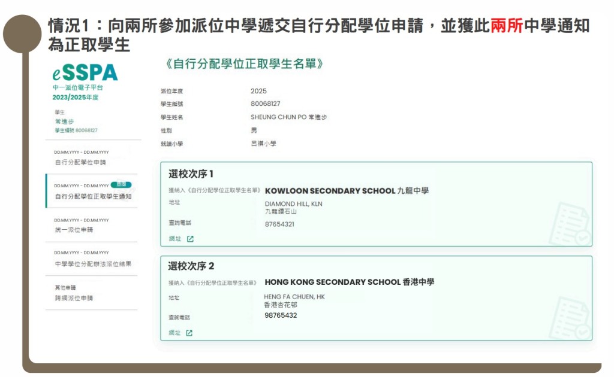614x377 pixels.
Task: Click HONG KONG SECONDARY SCHOOL 香港中學 name
Action: coord(349,282)
